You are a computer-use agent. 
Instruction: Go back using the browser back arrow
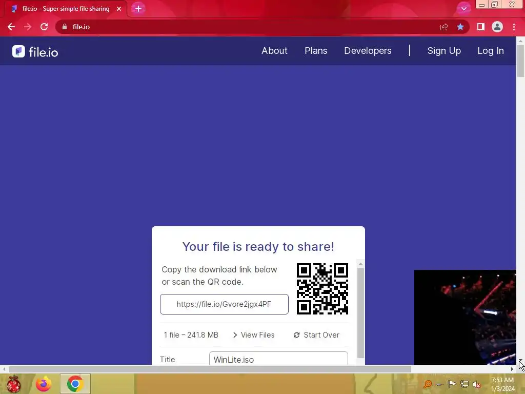(x=11, y=27)
